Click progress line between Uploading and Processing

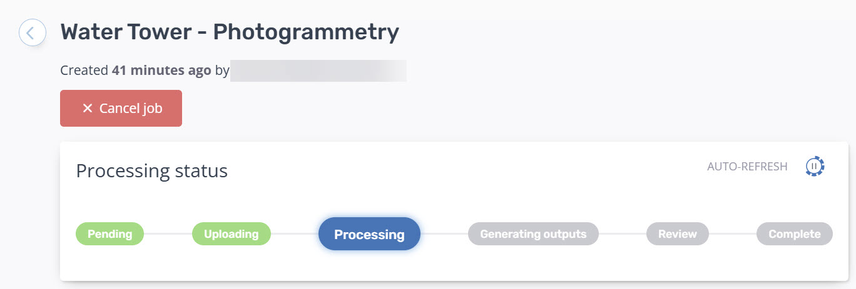tap(295, 234)
